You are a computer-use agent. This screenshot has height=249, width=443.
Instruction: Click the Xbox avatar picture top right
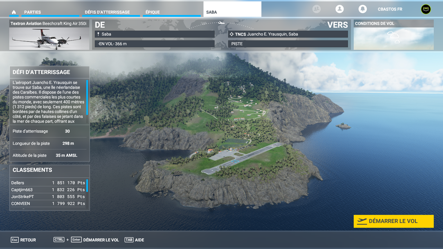coord(425,9)
